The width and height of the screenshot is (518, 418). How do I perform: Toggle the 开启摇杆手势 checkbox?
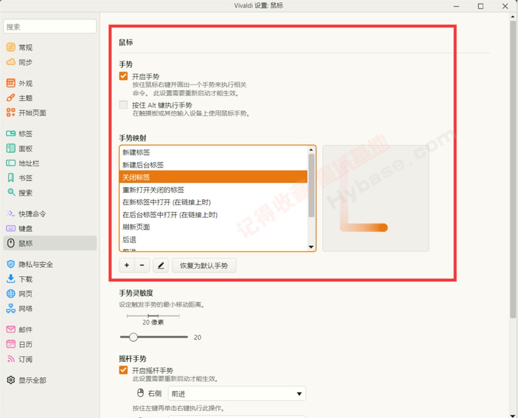point(123,370)
